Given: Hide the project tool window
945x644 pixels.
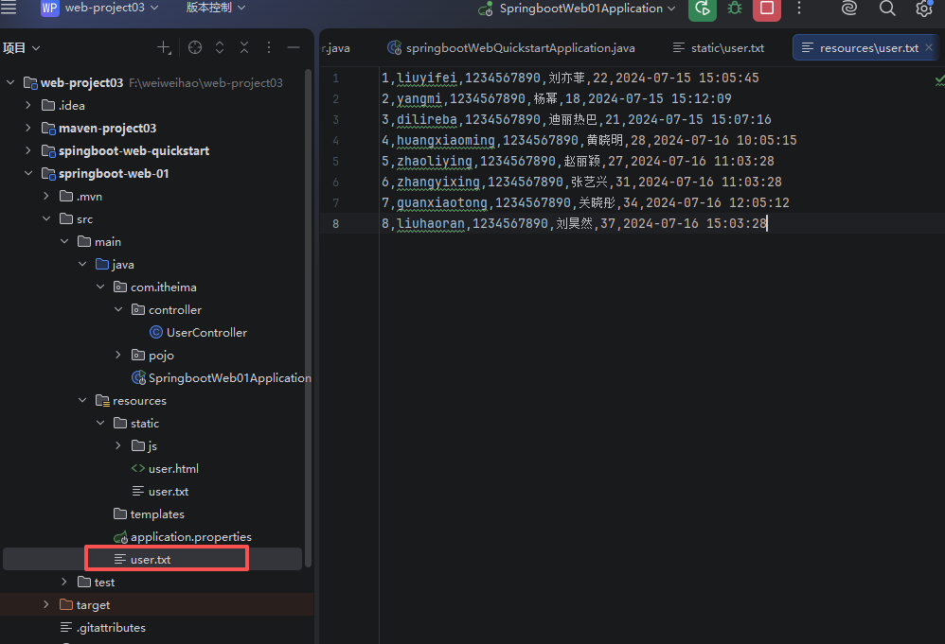Looking at the screenshot, I should (294, 47).
